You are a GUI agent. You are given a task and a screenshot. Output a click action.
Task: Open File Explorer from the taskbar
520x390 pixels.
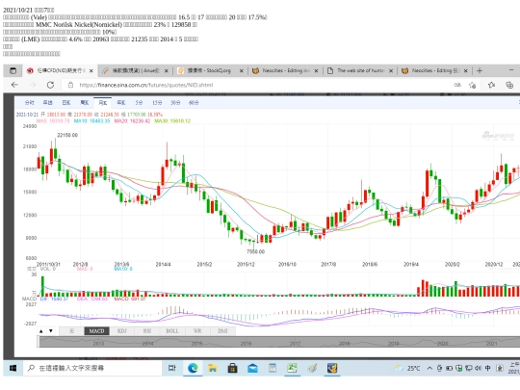[x=212, y=368]
